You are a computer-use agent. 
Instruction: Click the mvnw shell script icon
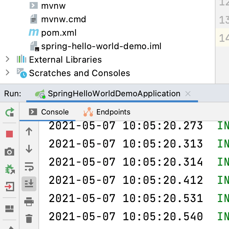(x=34, y=6)
